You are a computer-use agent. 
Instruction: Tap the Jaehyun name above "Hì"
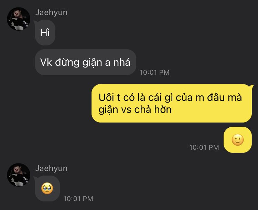pos(51,12)
